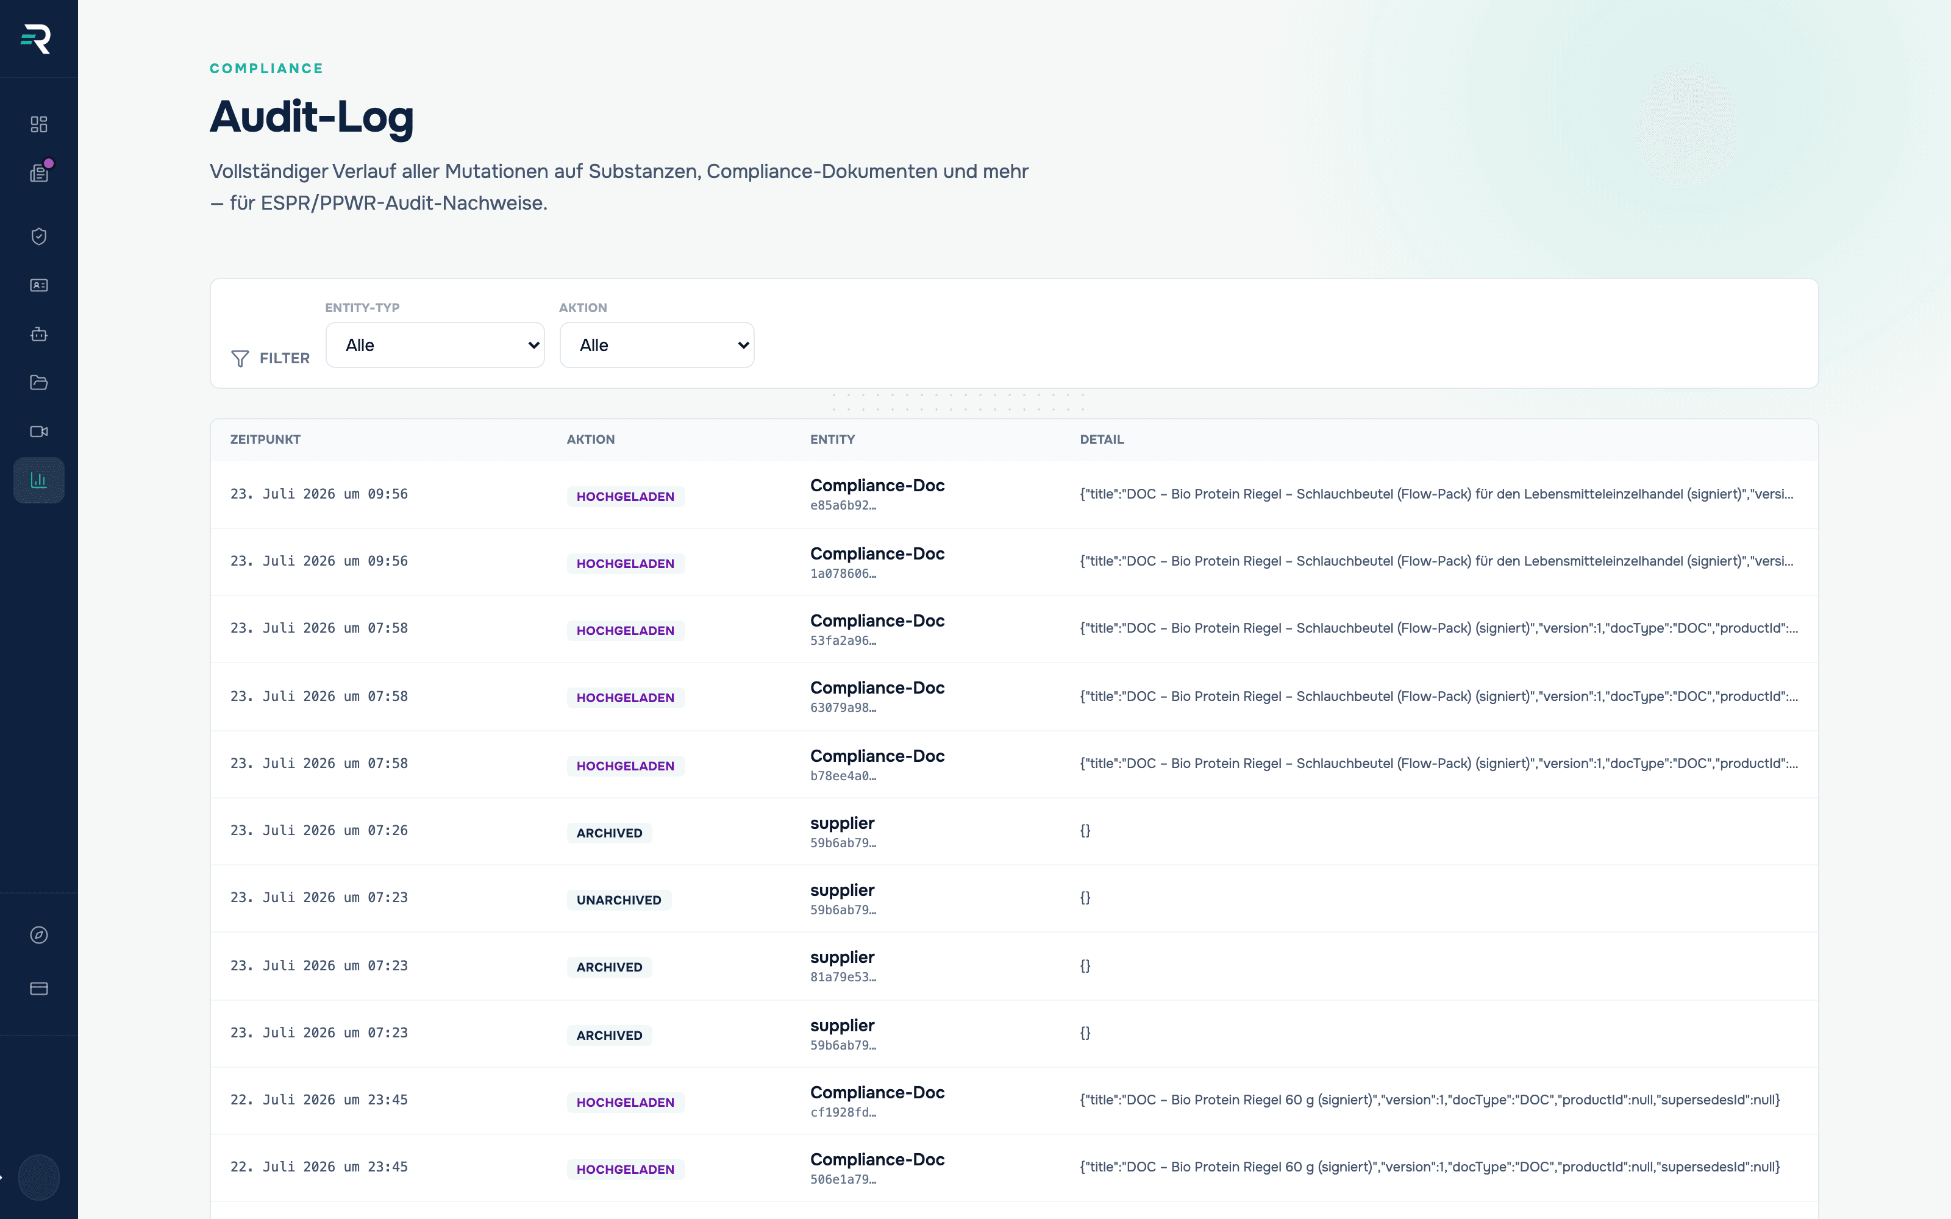This screenshot has height=1219, width=1951.
Task: Open the credit card billing icon
Action: pos(38,989)
